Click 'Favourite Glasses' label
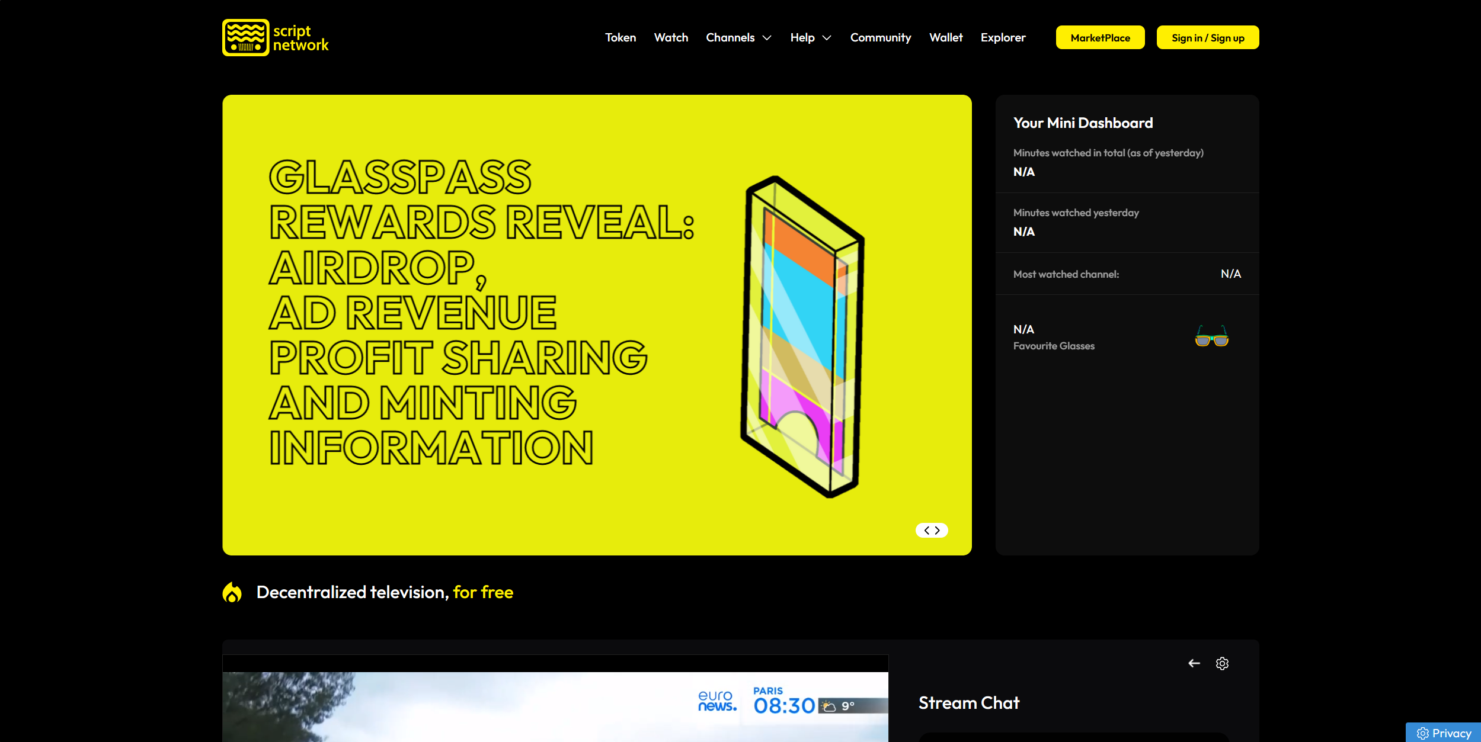Screen dimensions: 1481x742 [1054, 346]
